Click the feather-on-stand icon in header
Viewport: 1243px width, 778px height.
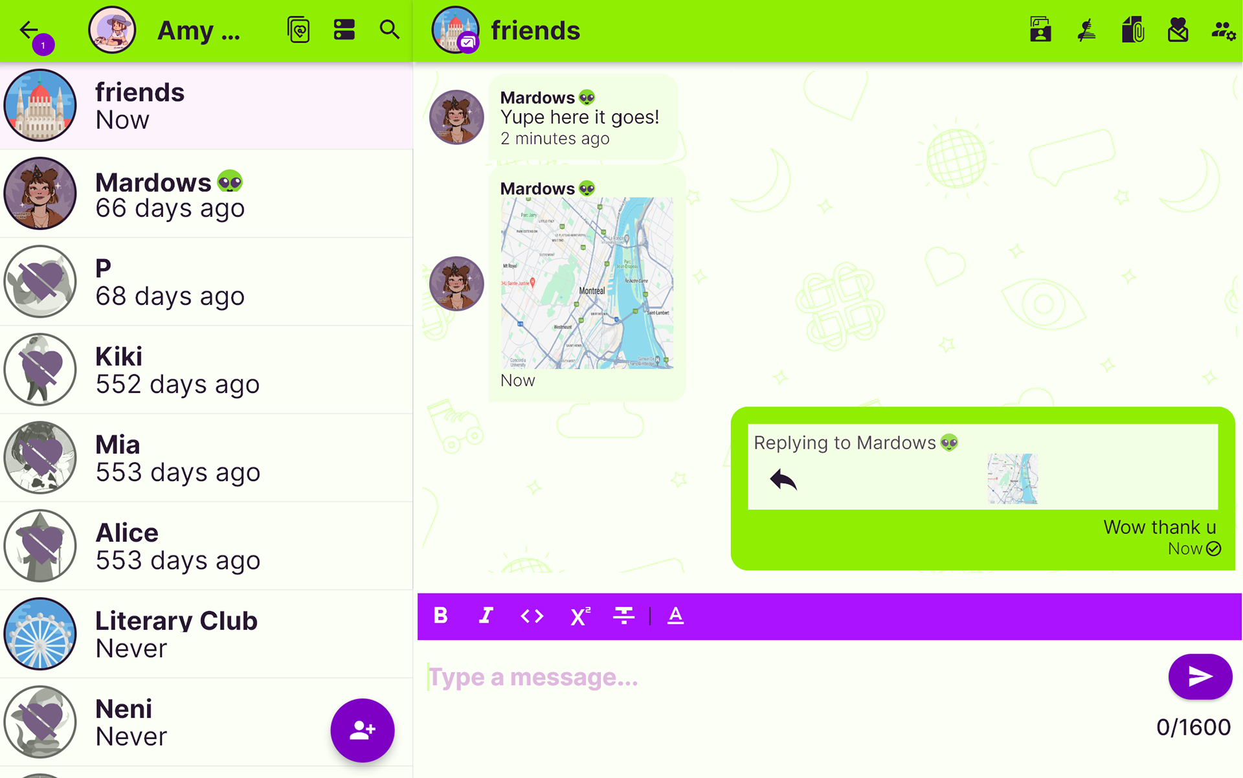pos(1086,30)
